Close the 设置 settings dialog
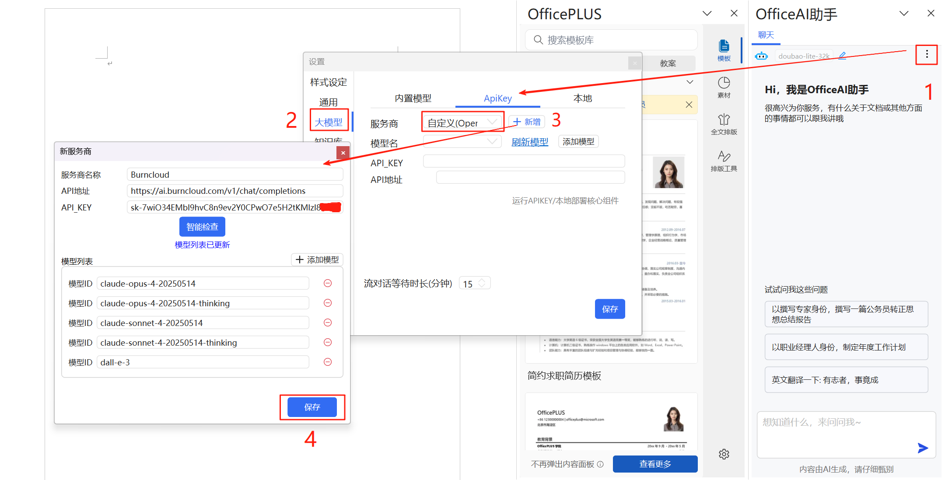 [635, 63]
